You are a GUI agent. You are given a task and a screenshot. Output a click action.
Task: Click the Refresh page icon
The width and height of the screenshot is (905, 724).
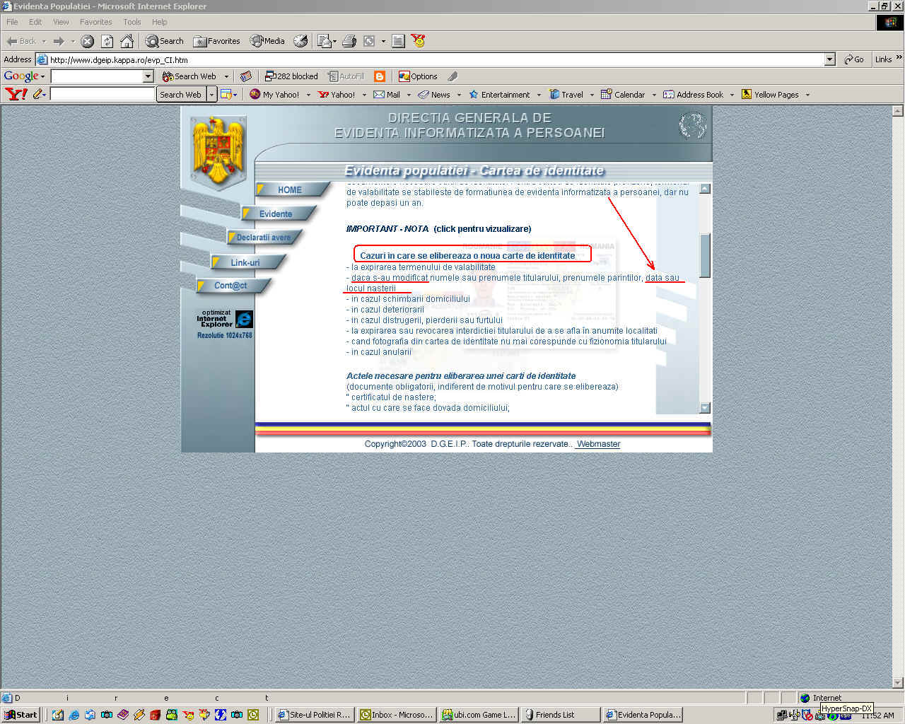click(x=107, y=41)
